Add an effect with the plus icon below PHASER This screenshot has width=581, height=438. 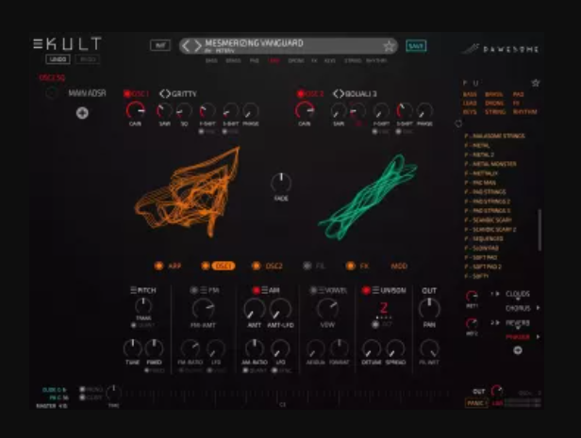(x=518, y=350)
